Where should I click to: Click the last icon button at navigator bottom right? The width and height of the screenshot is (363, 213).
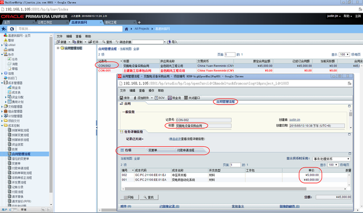(49, 210)
